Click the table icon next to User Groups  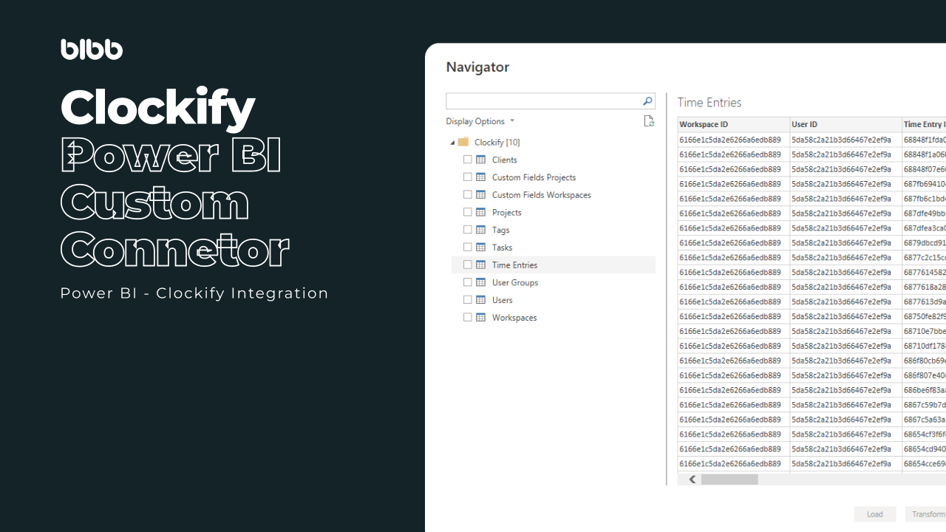pyautogui.click(x=480, y=282)
